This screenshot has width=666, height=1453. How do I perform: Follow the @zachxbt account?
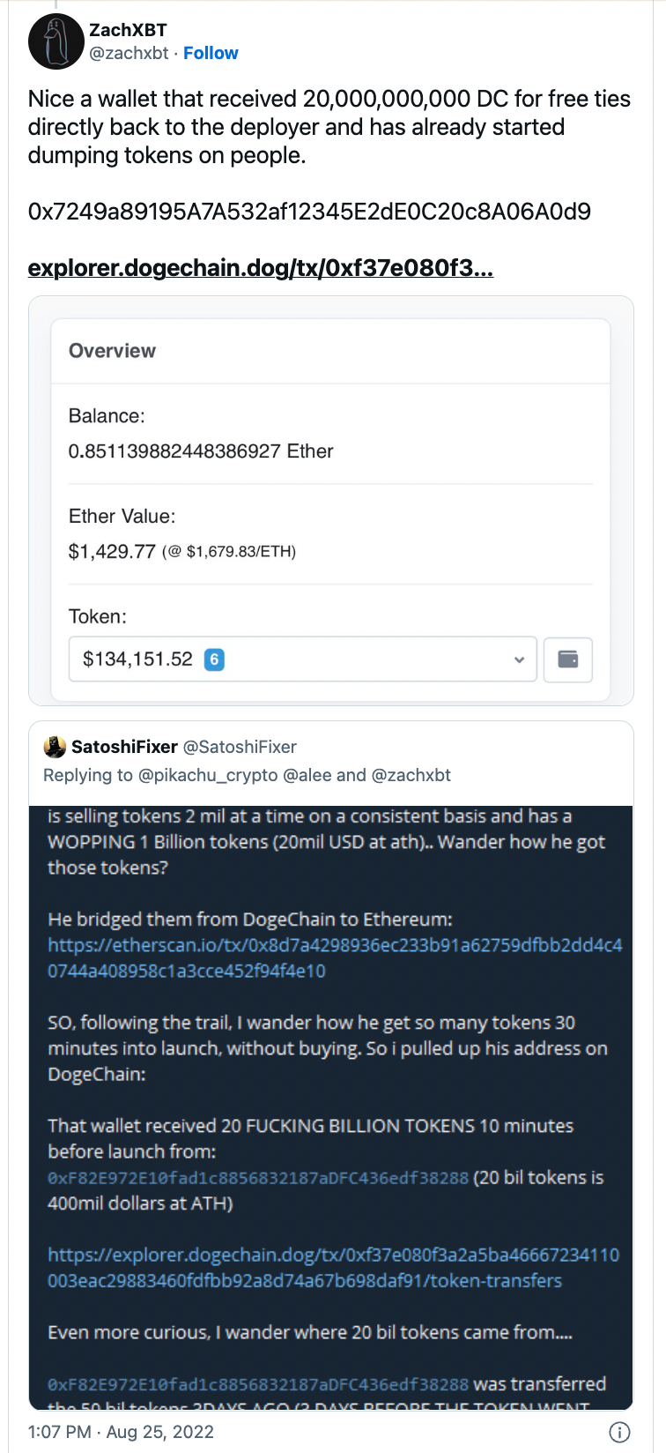[211, 53]
